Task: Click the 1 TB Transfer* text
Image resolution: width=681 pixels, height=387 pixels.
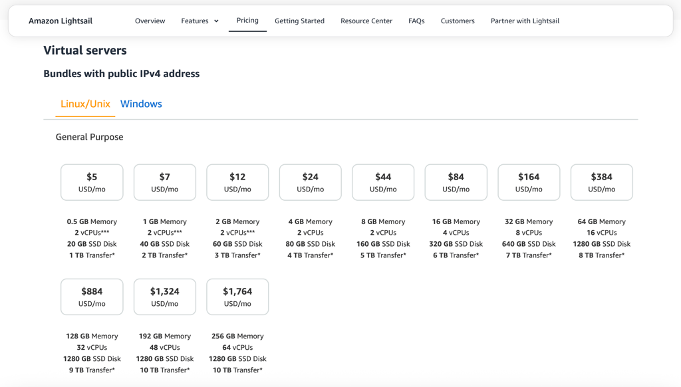Action: 92,255
